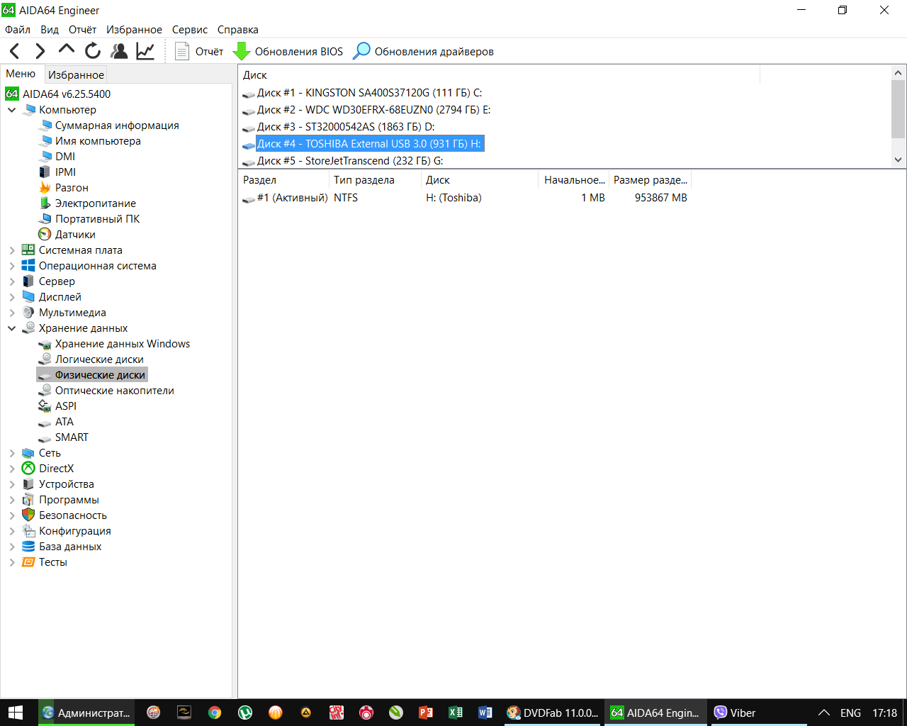907x726 pixels.
Task: Select AIDA64 v6.25.5400 root node
Action: pos(67,94)
